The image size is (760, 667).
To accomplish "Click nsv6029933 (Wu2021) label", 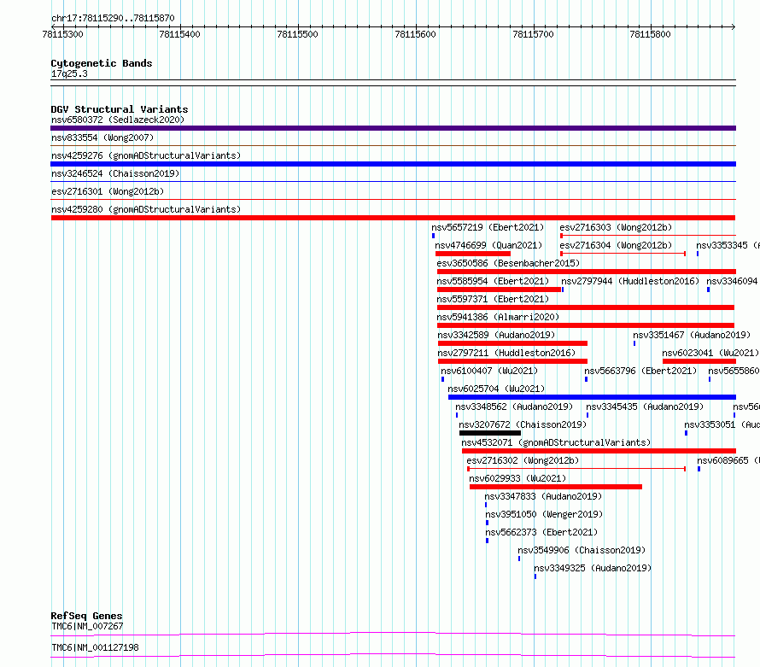I will pyautogui.click(x=517, y=478).
